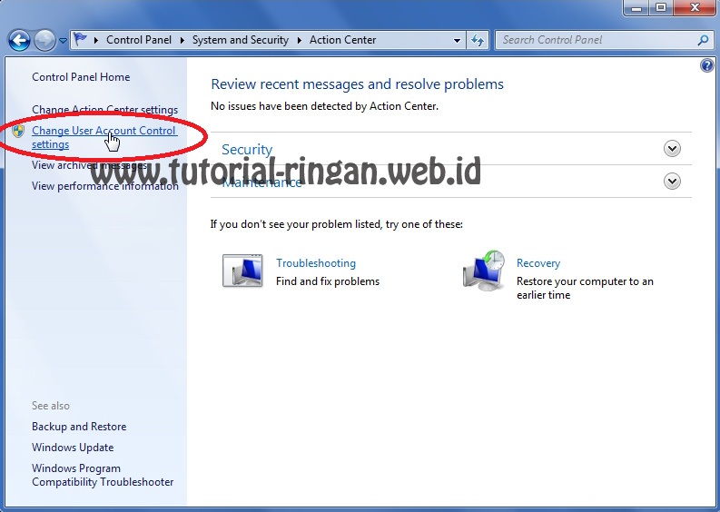The image size is (720, 512).
Task: Click the Security section heading
Action: (247, 150)
